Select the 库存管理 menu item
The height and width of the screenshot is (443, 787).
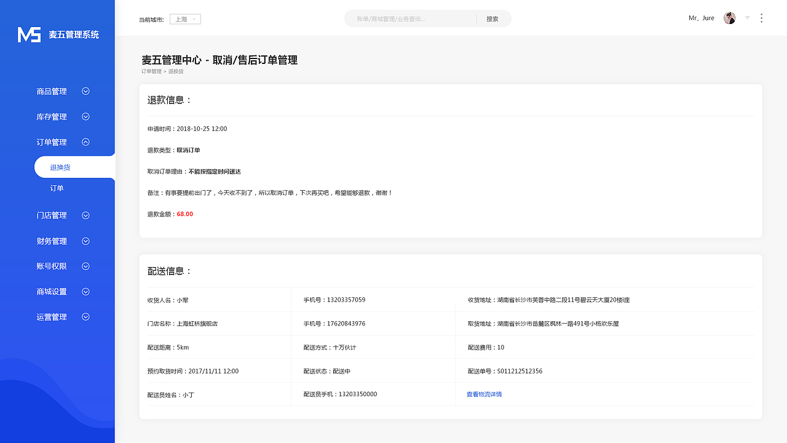52,116
